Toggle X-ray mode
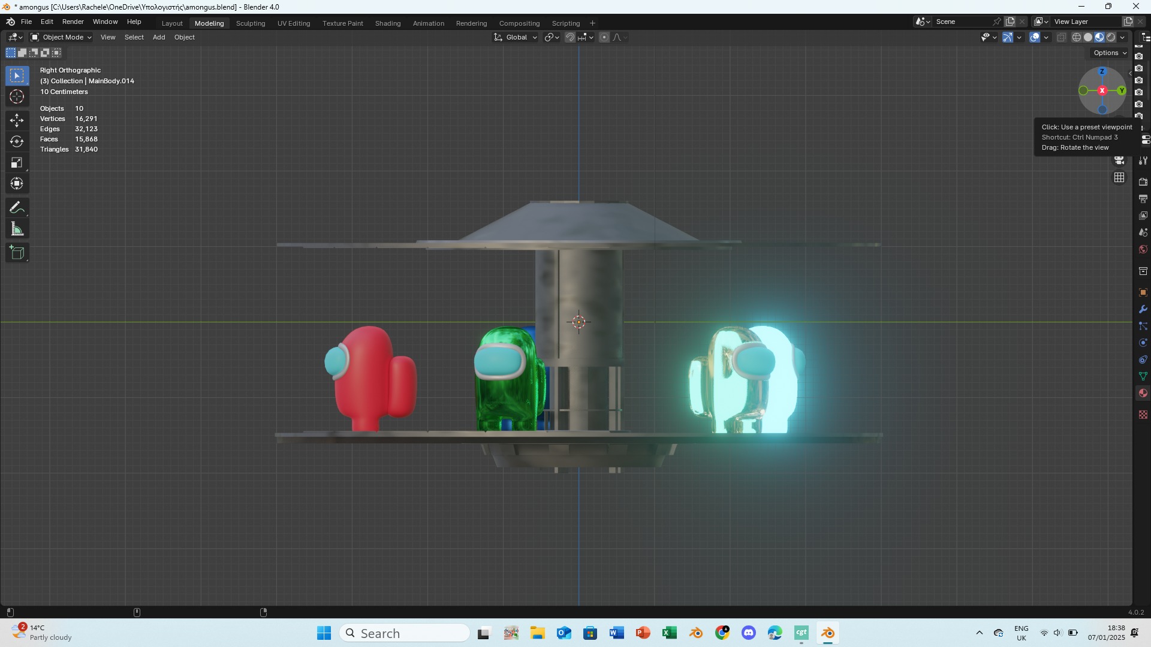The width and height of the screenshot is (1151, 647). click(1061, 37)
